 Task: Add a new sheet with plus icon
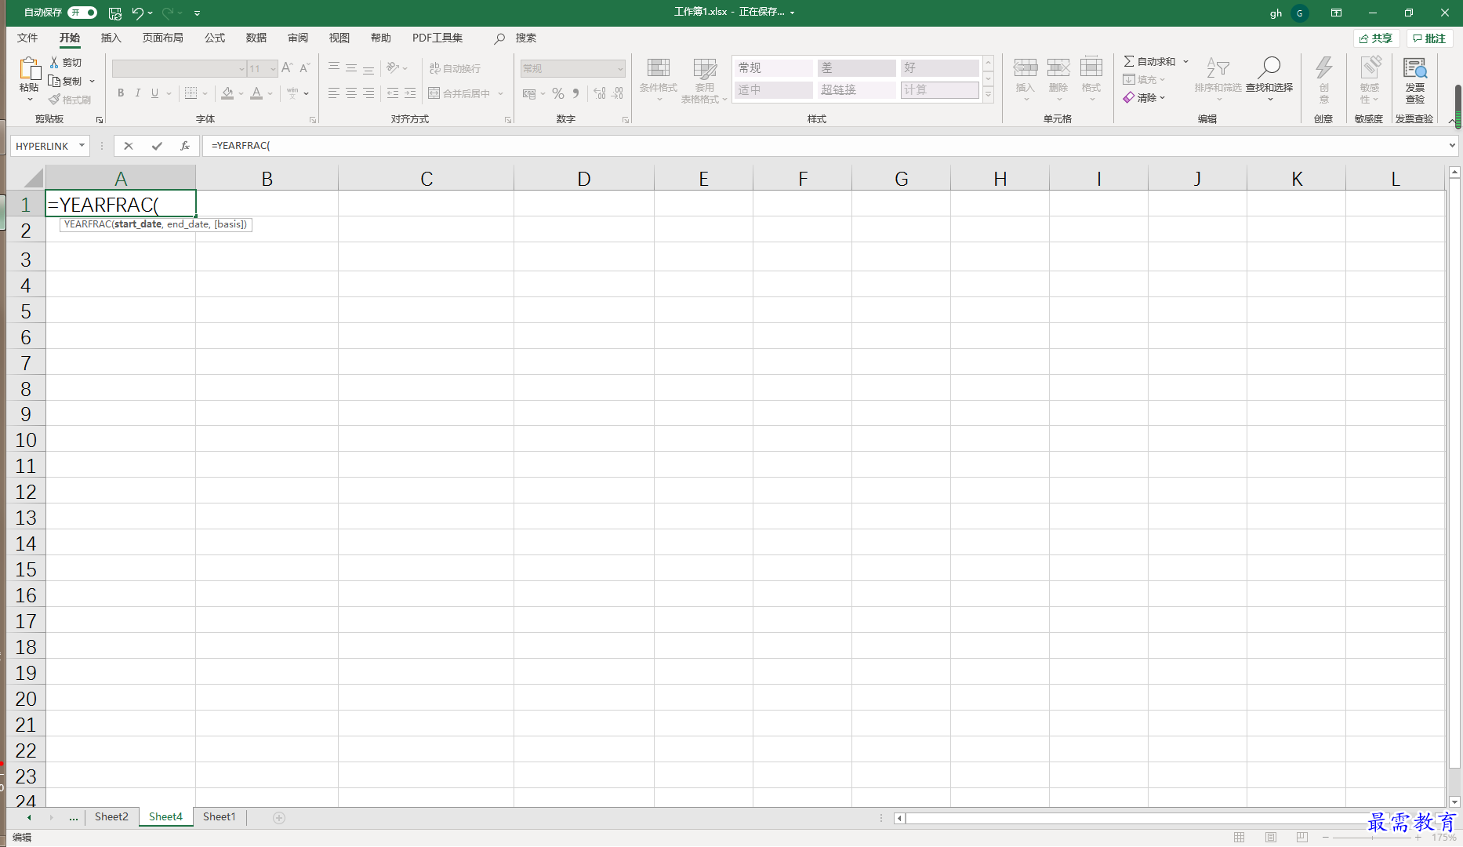click(279, 817)
